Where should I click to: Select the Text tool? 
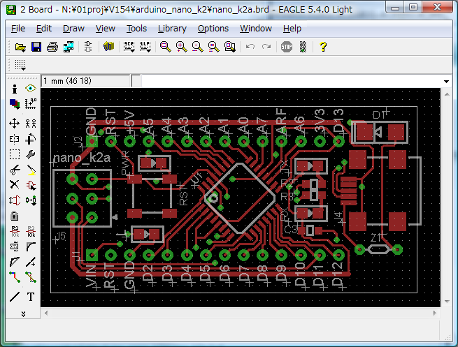(x=31, y=296)
